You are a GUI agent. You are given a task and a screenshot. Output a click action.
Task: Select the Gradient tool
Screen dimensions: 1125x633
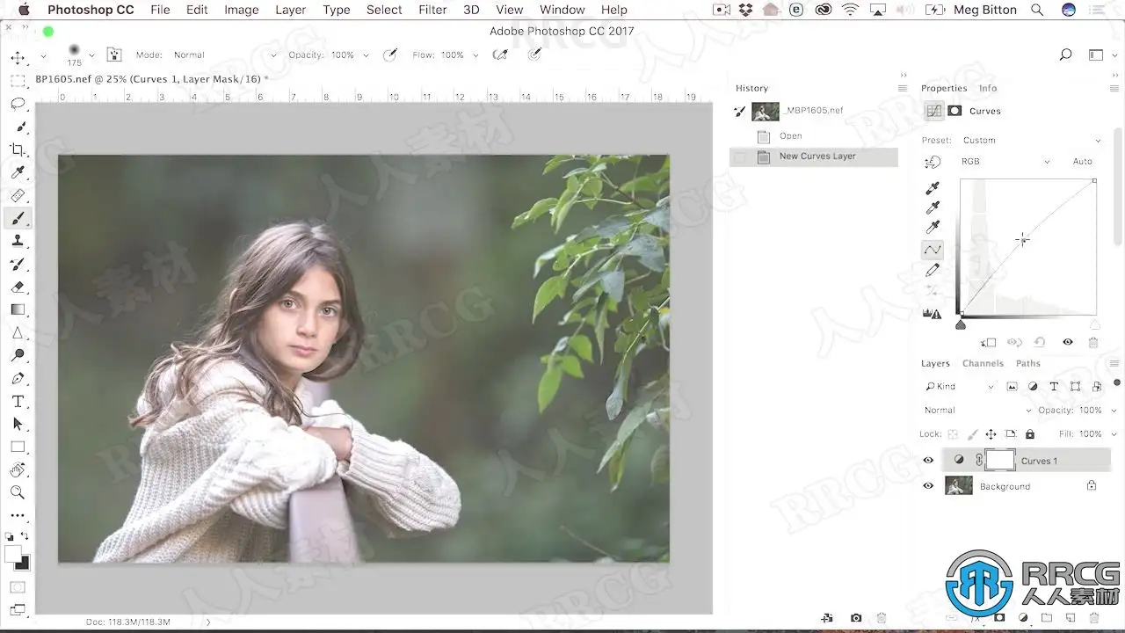(18, 309)
